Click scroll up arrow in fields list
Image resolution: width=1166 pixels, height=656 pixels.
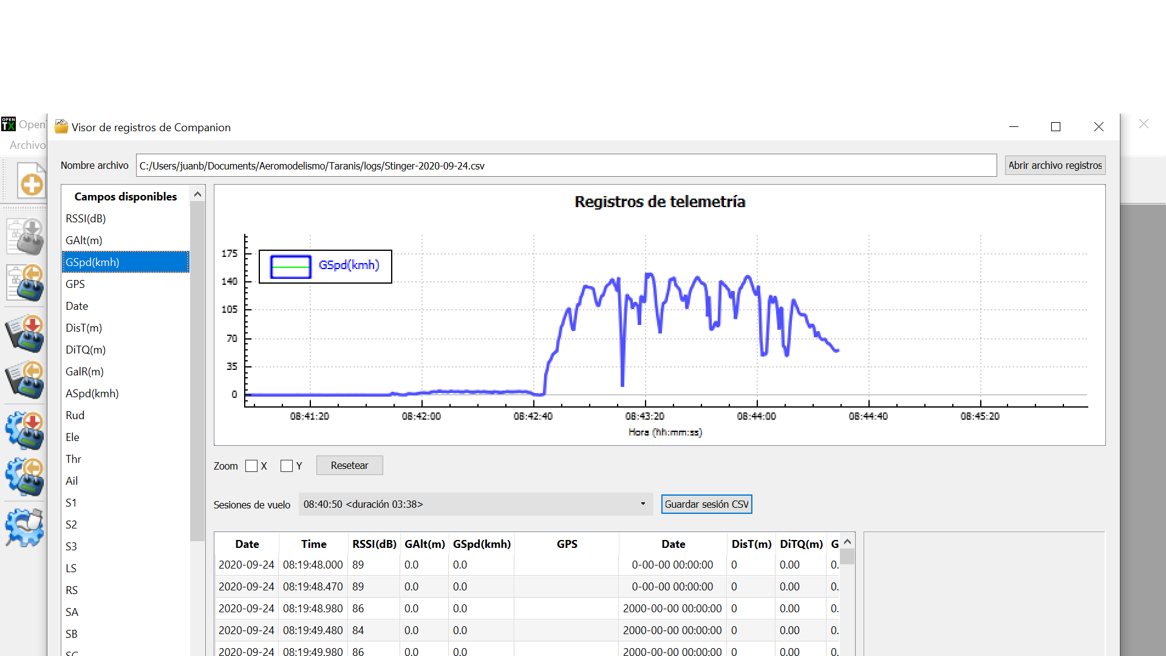point(197,194)
